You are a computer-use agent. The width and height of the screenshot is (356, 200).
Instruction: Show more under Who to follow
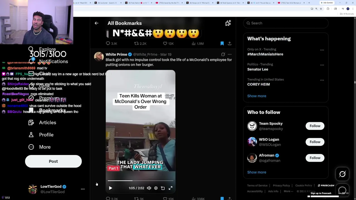257,172
